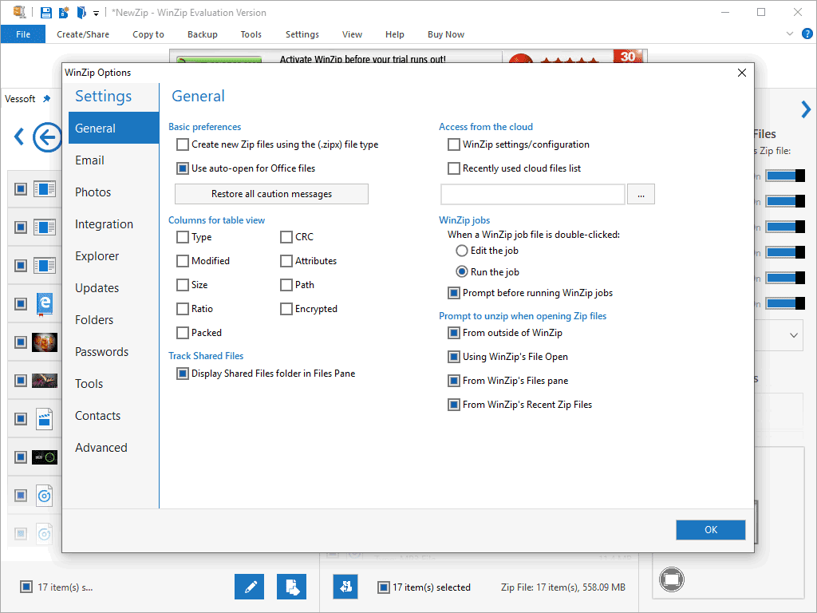This screenshot has width=817, height=613.
Task: Click the dark image thumbnail with a green circle
Action: coord(45,457)
